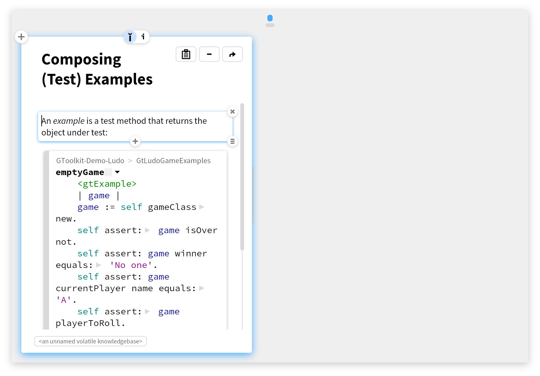This screenshot has height=376, width=540.
Task: Click the minus collapse toolbar button
Action: [x=209, y=54]
